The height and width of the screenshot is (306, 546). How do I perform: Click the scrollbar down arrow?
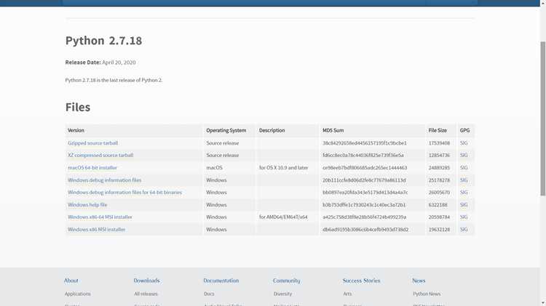point(543,303)
